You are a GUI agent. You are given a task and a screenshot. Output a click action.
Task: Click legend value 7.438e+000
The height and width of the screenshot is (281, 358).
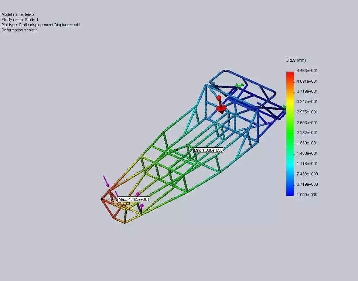[307, 174]
